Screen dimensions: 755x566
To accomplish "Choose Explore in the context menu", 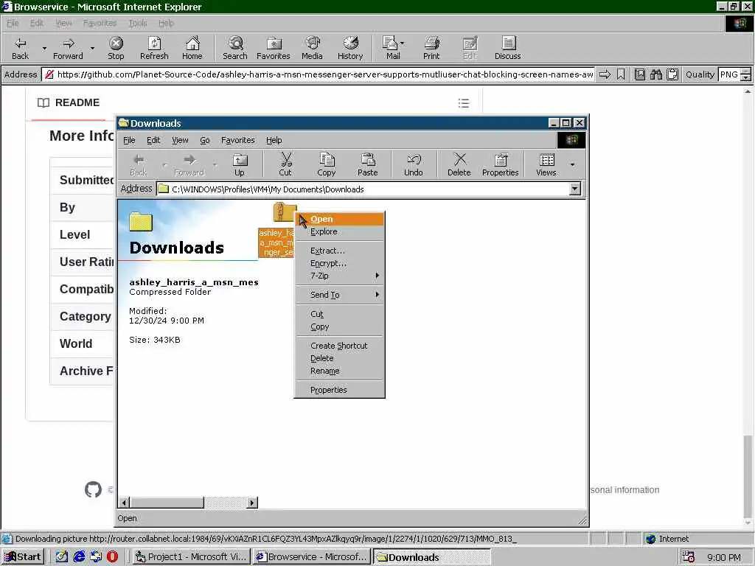I will point(339,231).
